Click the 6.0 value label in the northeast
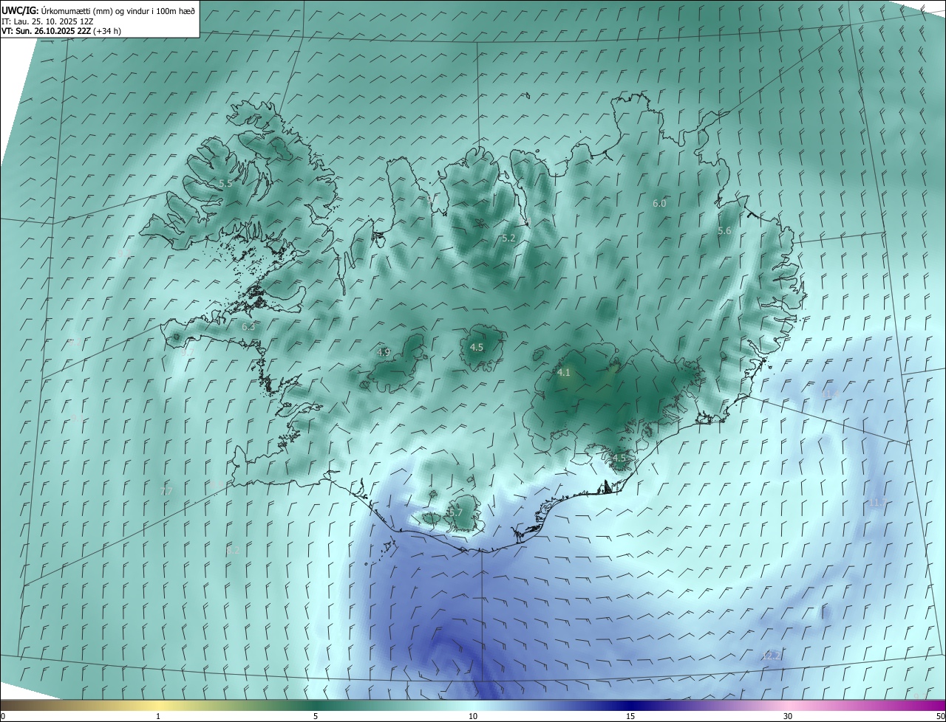 tap(659, 203)
